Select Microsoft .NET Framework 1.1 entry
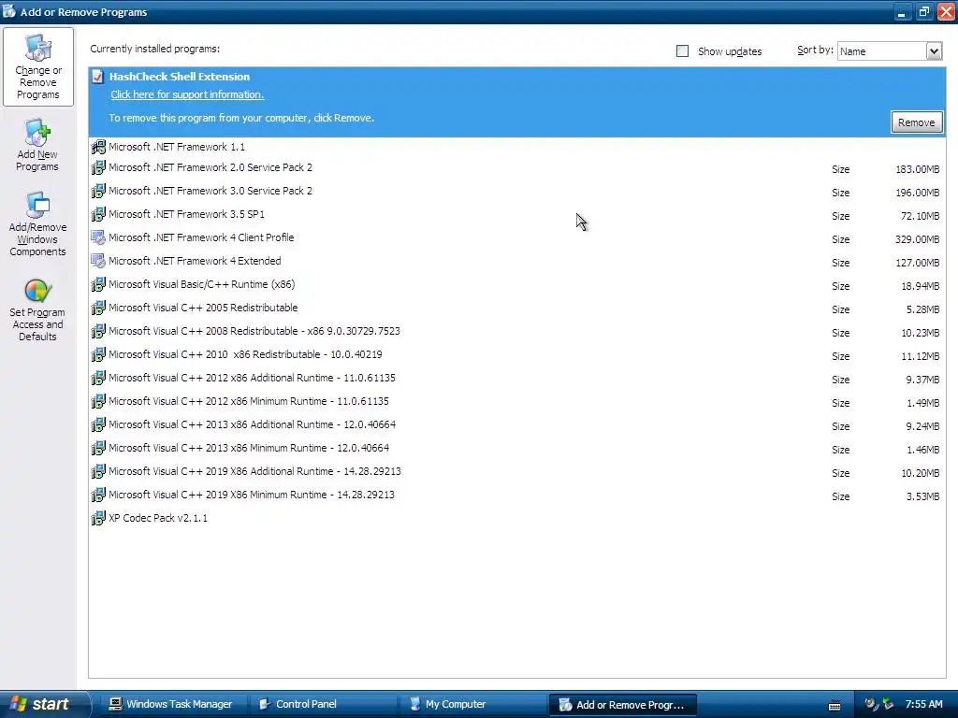 (516, 147)
